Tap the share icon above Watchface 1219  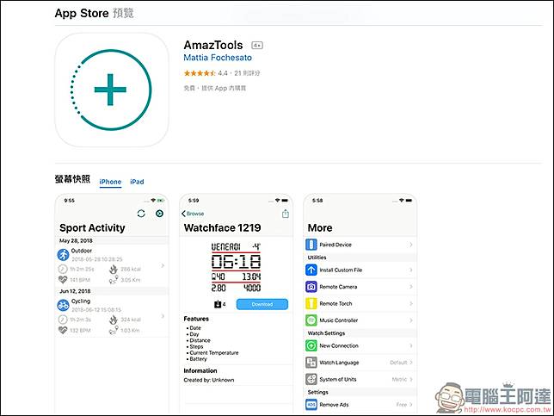click(x=286, y=214)
